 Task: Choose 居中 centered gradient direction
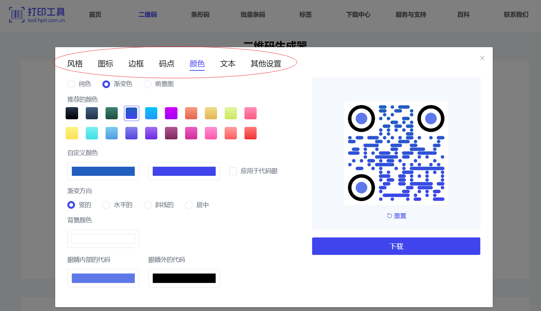click(x=189, y=205)
